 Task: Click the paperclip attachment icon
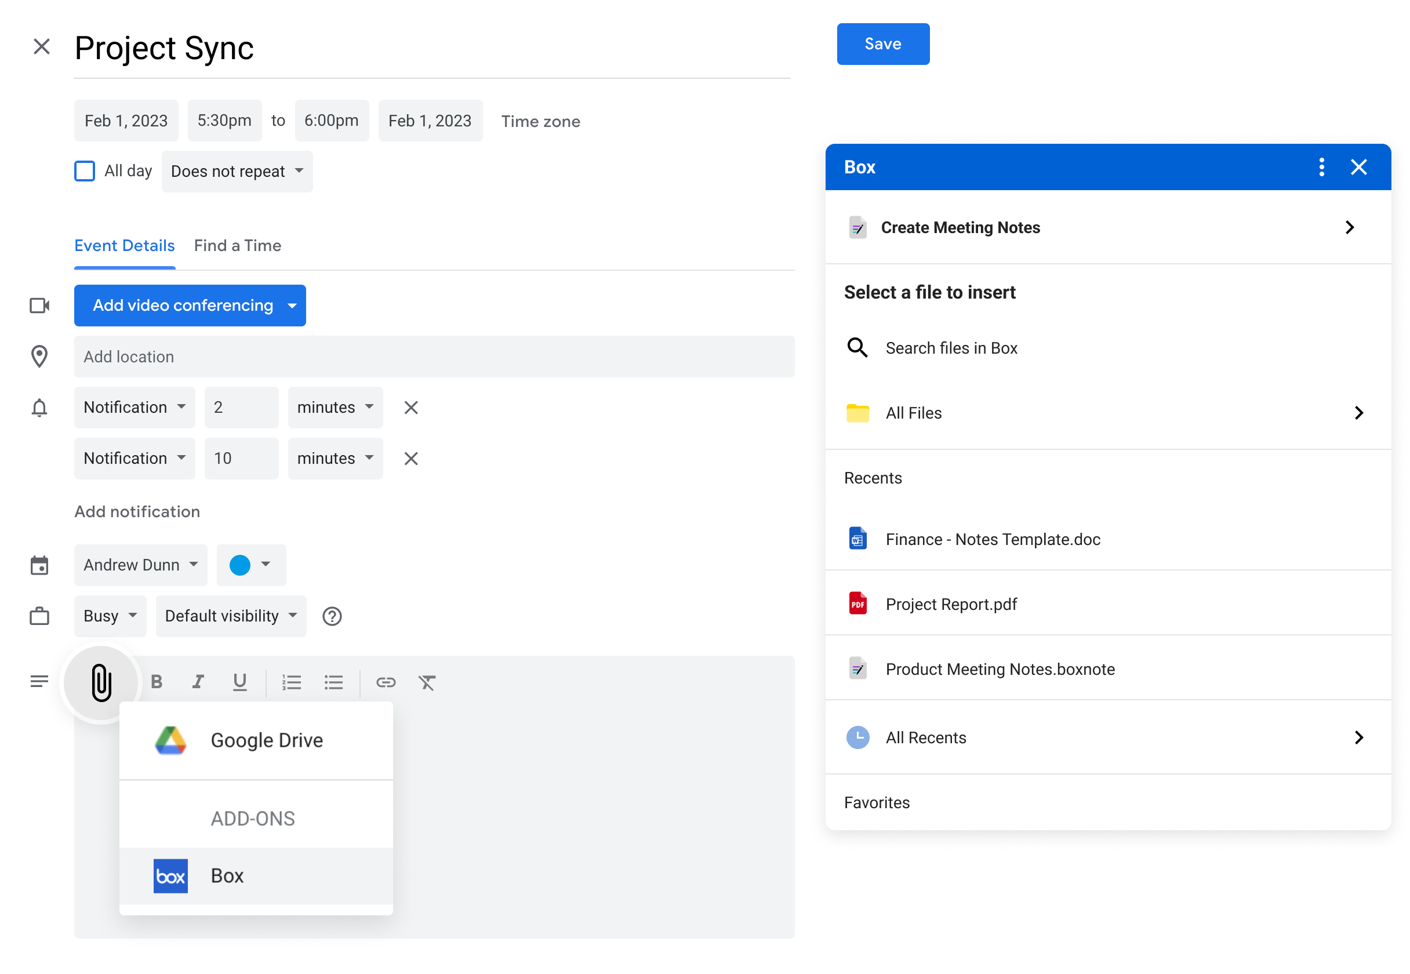(101, 682)
